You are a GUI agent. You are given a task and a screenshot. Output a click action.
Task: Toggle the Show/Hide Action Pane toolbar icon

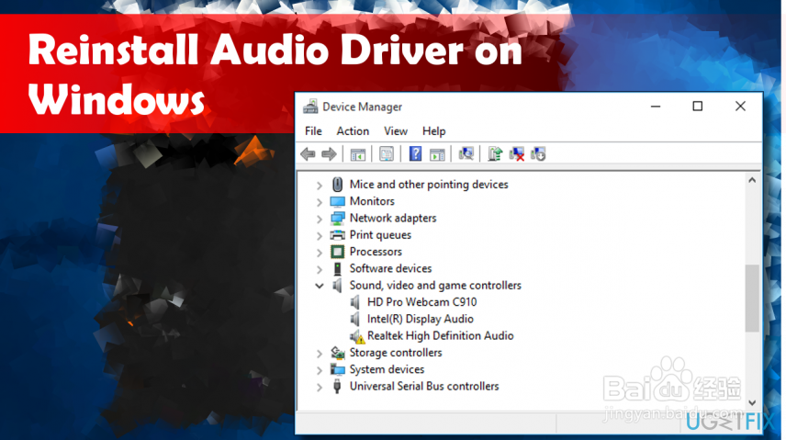(x=437, y=154)
